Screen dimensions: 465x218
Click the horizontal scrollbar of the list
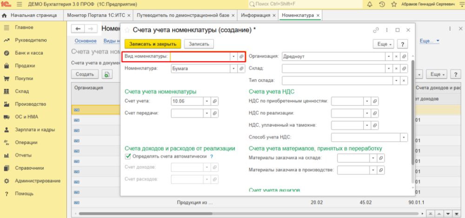click(x=145, y=213)
